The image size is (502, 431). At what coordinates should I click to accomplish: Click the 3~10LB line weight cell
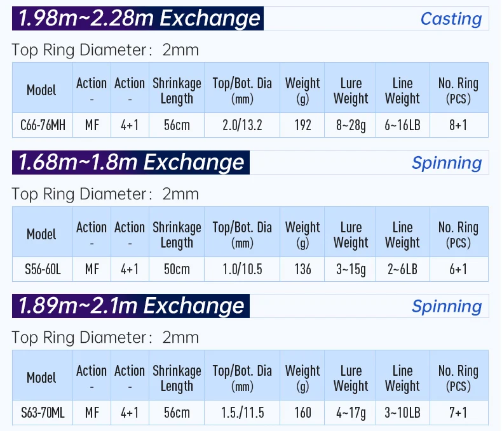[x=402, y=413]
